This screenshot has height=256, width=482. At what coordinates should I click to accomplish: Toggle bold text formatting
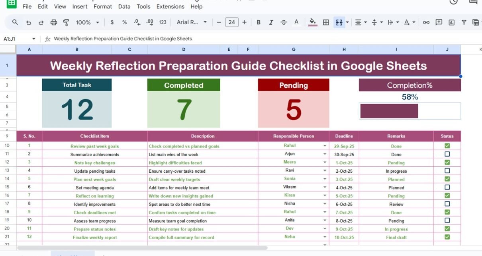point(259,22)
